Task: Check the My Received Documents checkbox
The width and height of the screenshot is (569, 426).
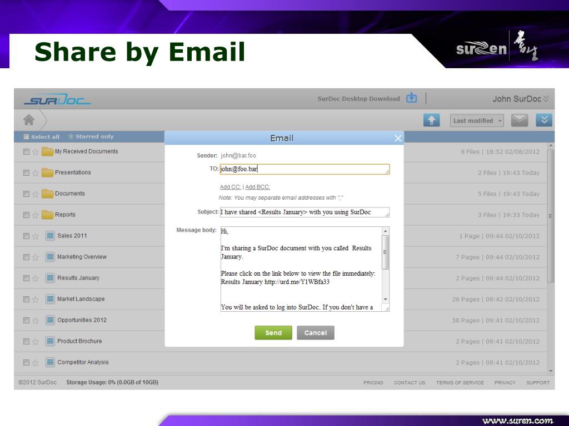Action: pyautogui.click(x=26, y=151)
